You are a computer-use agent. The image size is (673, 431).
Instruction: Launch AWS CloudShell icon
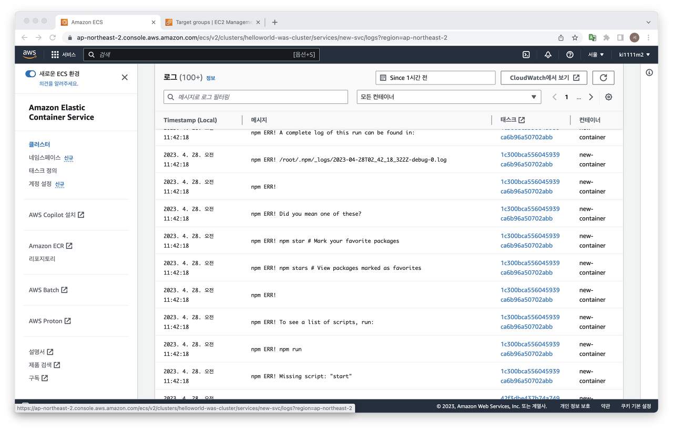(526, 55)
